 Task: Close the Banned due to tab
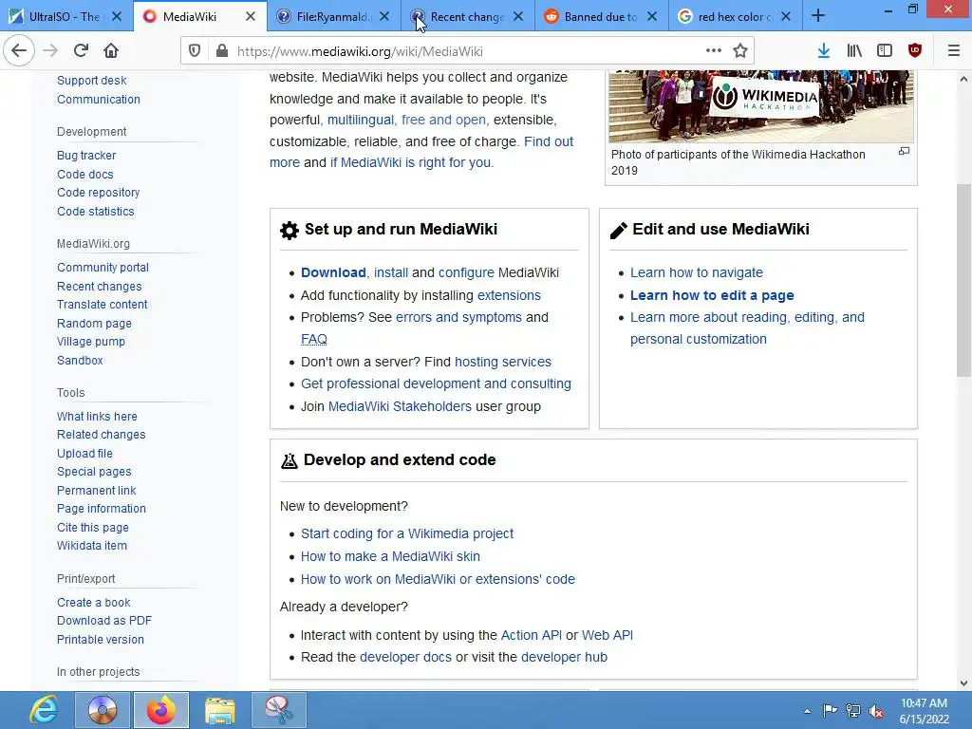(x=652, y=17)
